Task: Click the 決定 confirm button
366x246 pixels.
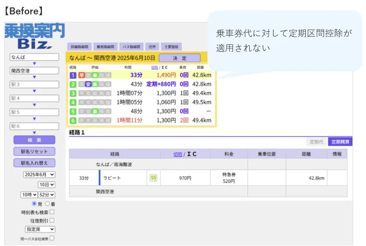Action: [x=180, y=58]
